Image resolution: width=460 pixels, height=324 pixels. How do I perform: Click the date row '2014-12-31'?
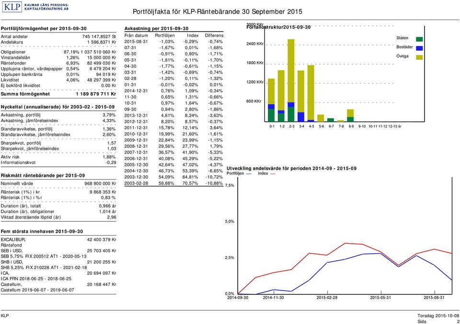coord(136,91)
